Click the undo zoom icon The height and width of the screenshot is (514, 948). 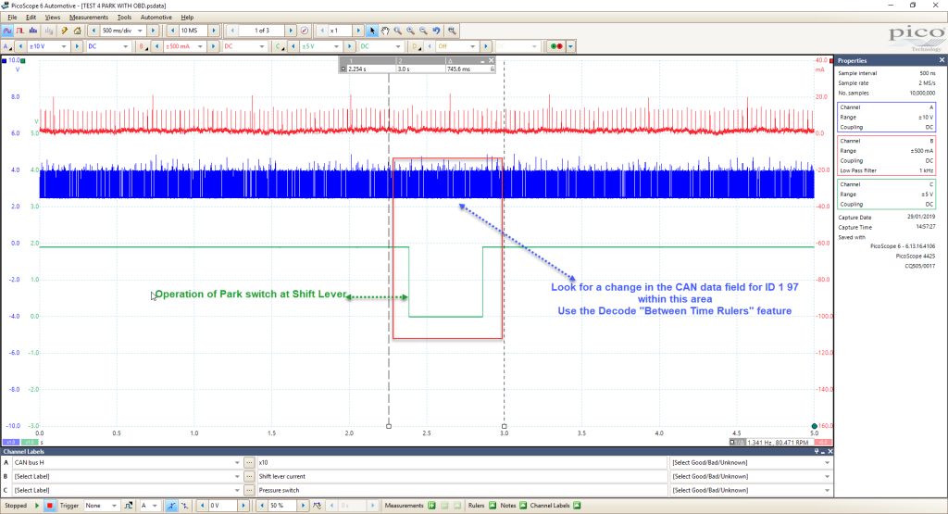pos(436,31)
